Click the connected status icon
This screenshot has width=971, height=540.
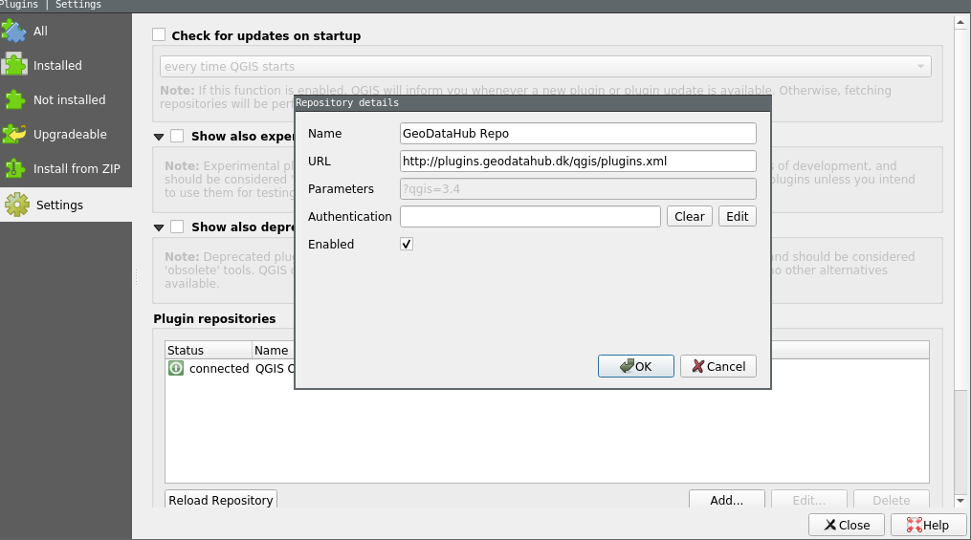[176, 369]
